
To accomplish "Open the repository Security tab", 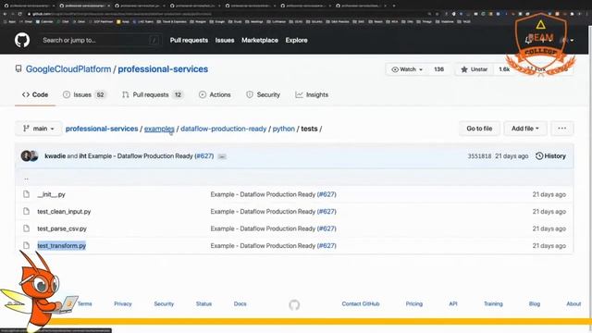I will pyautogui.click(x=263, y=94).
